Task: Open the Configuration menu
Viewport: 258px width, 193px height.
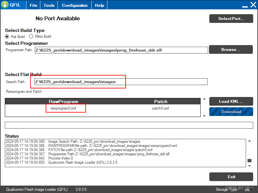Action: coord(75,5)
